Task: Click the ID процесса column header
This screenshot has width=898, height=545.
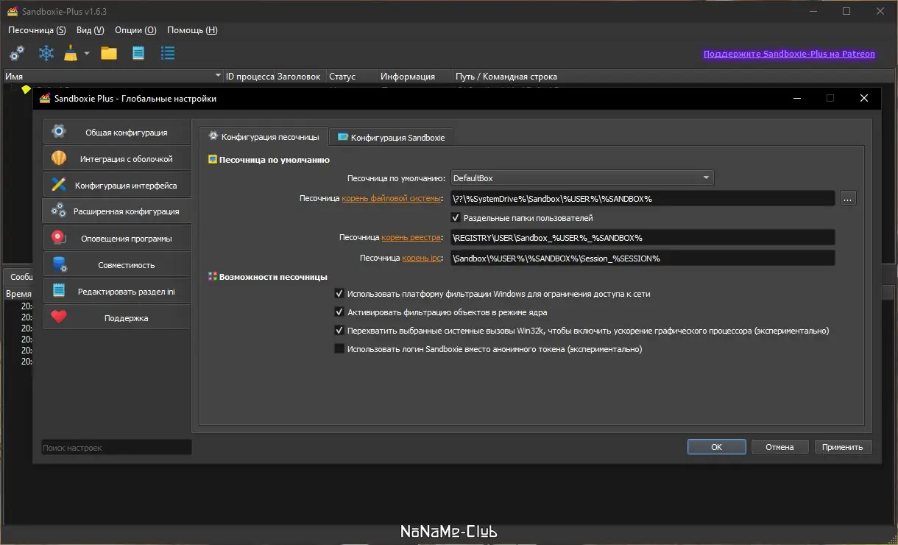Action: 250,77
